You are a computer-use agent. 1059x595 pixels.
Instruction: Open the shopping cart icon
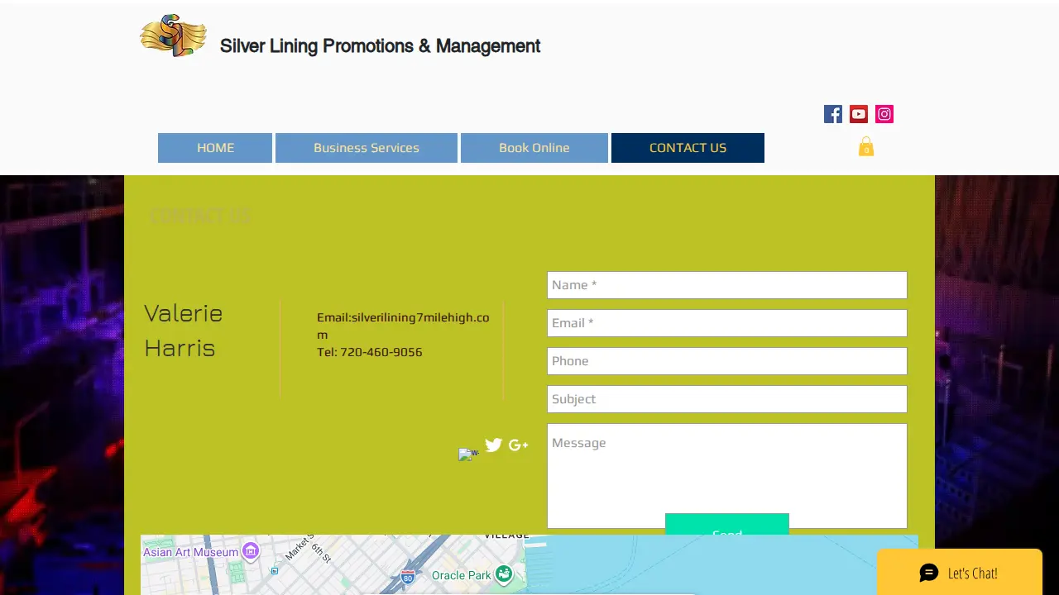coord(866,146)
